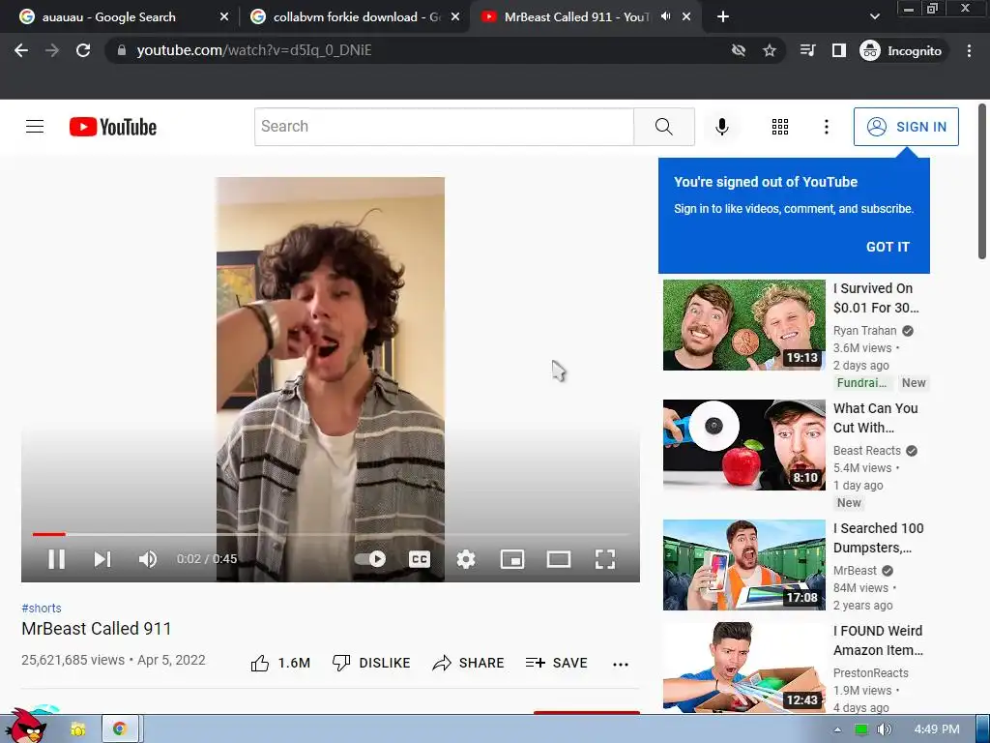This screenshot has height=743, width=990.
Task: Open Chrome from the taskbar
Action: 119,729
